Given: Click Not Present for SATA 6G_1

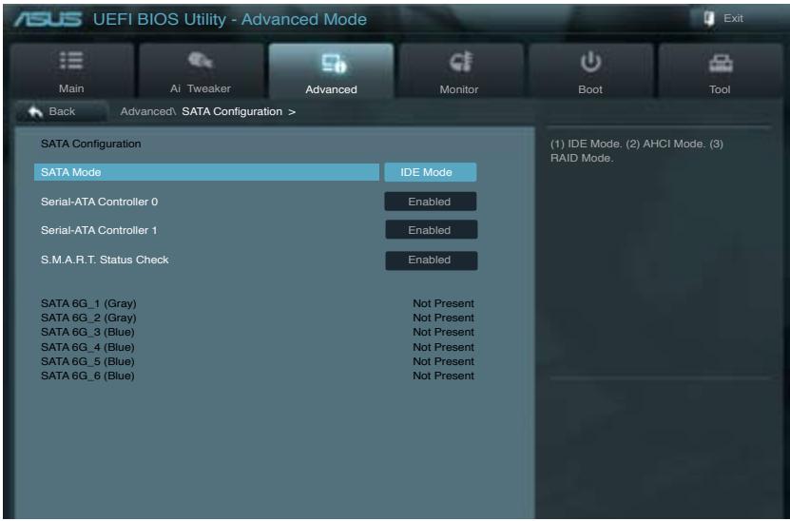Looking at the screenshot, I should tap(443, 303).
